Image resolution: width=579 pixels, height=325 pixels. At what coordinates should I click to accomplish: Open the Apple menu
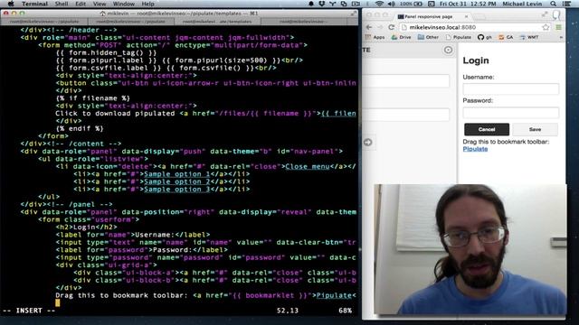[x=11, y=4]
